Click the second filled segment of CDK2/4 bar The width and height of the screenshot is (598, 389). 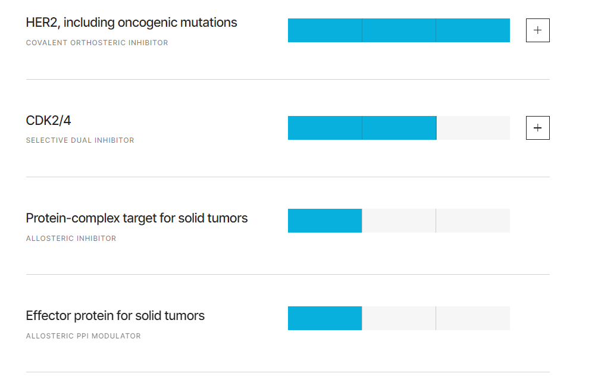tap(399, 128)
